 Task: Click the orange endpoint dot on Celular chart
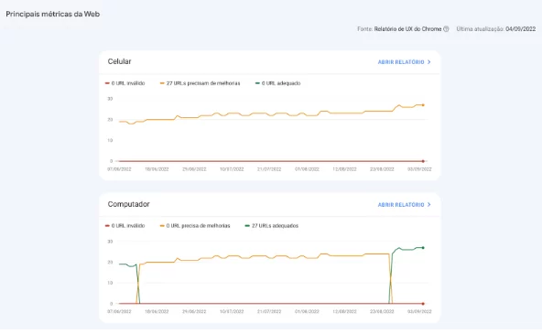coord(423,105)
